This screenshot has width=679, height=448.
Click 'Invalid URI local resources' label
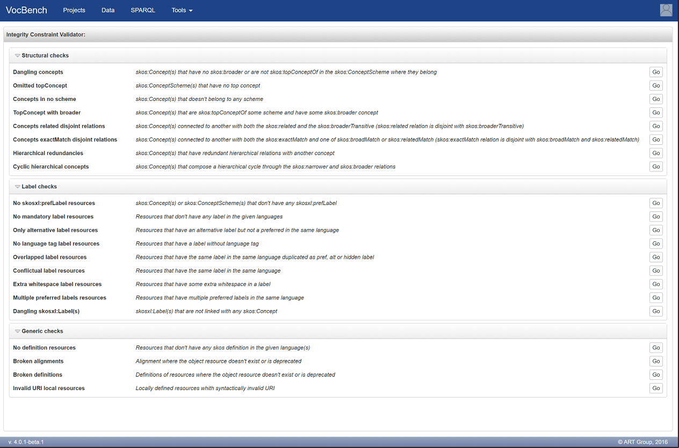click(49, 388)
